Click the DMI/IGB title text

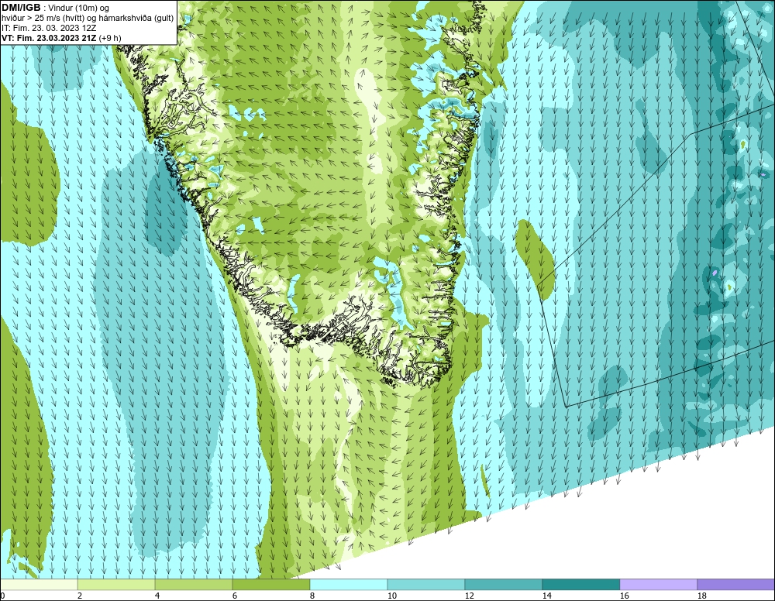click(x=21, y=8)
